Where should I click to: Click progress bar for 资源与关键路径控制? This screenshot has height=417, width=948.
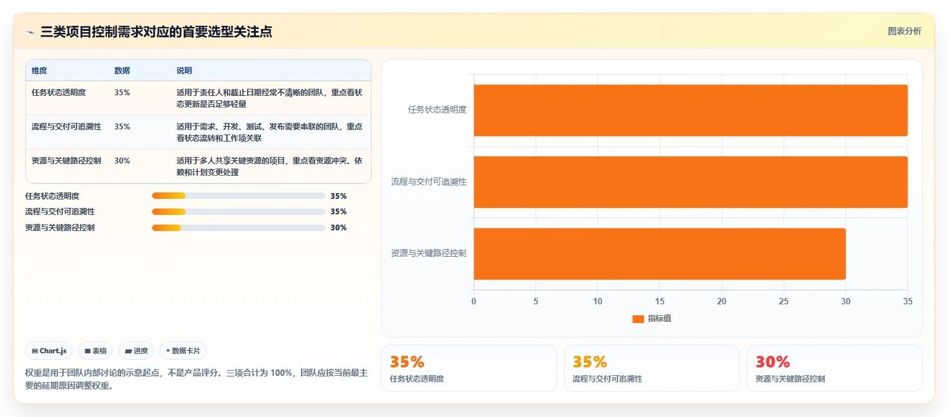(238, 228)
